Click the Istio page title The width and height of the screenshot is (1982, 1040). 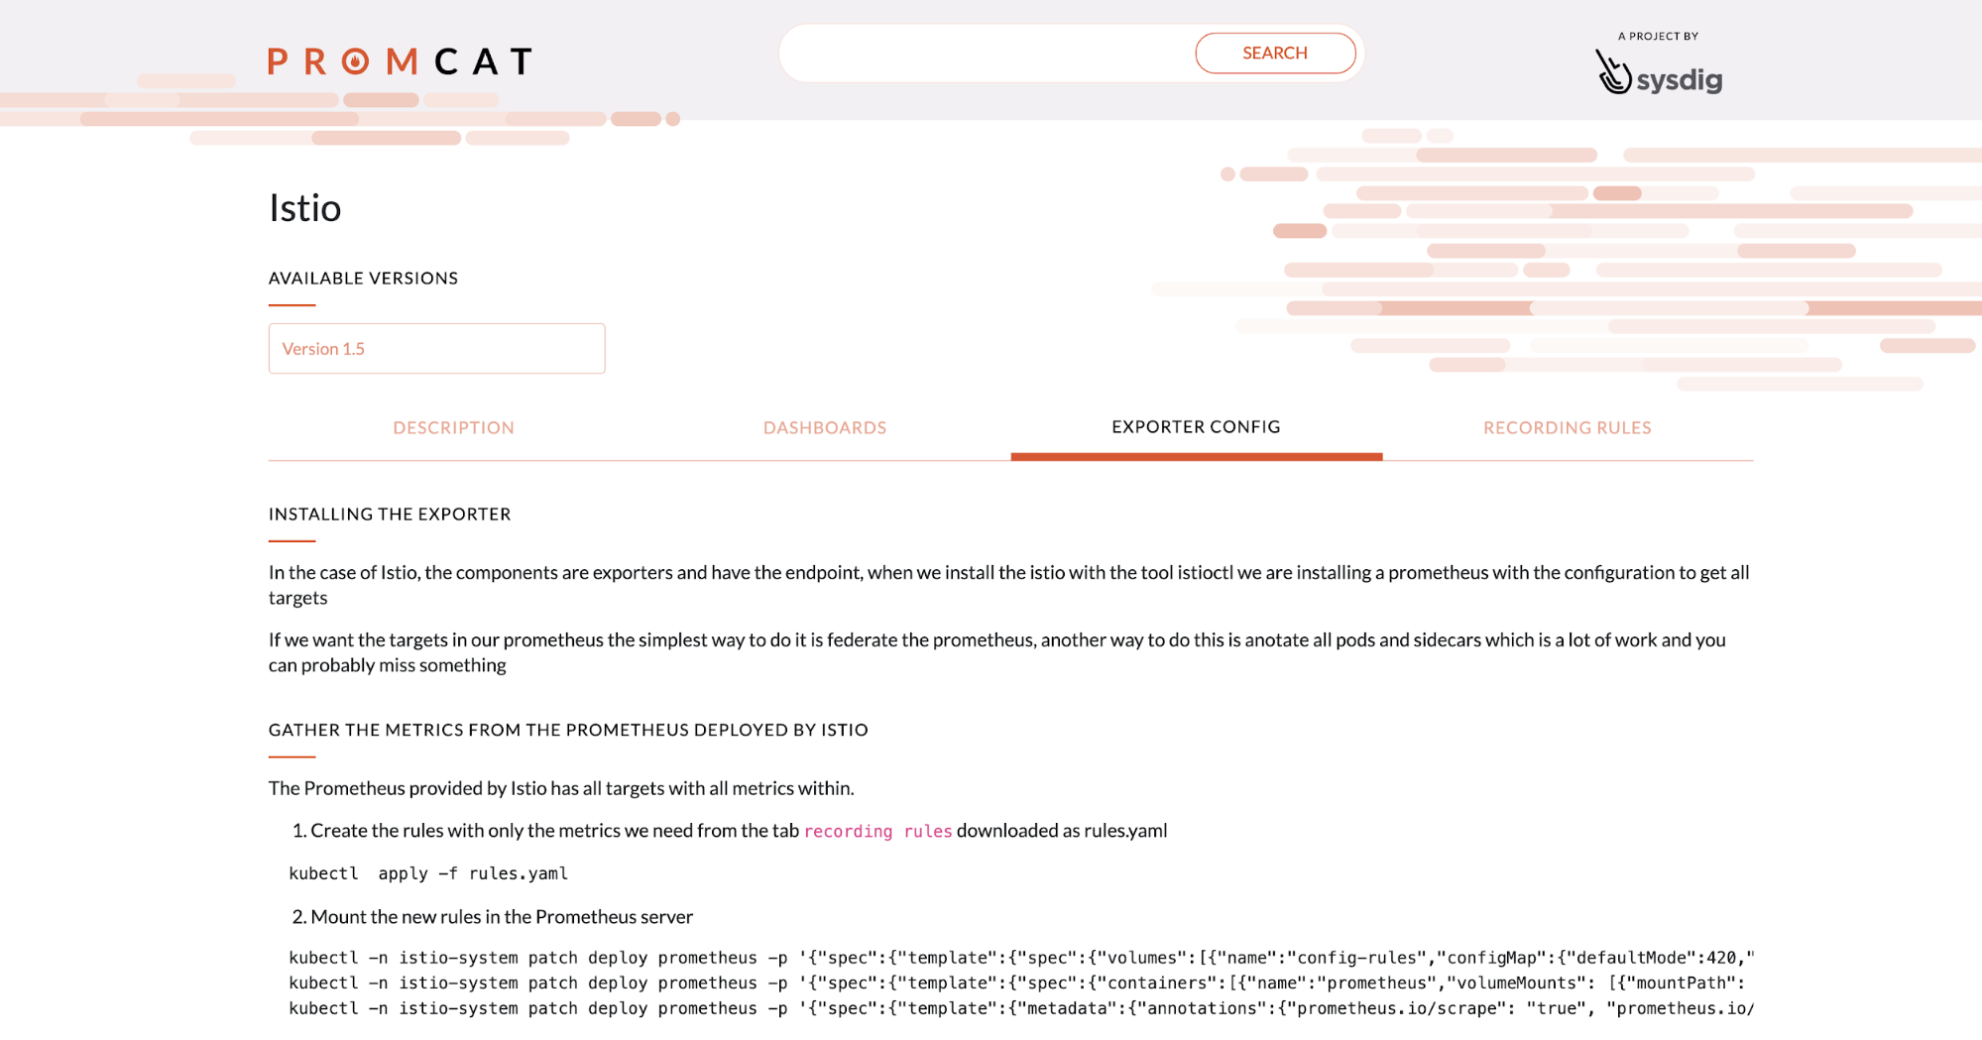point(305,208)
